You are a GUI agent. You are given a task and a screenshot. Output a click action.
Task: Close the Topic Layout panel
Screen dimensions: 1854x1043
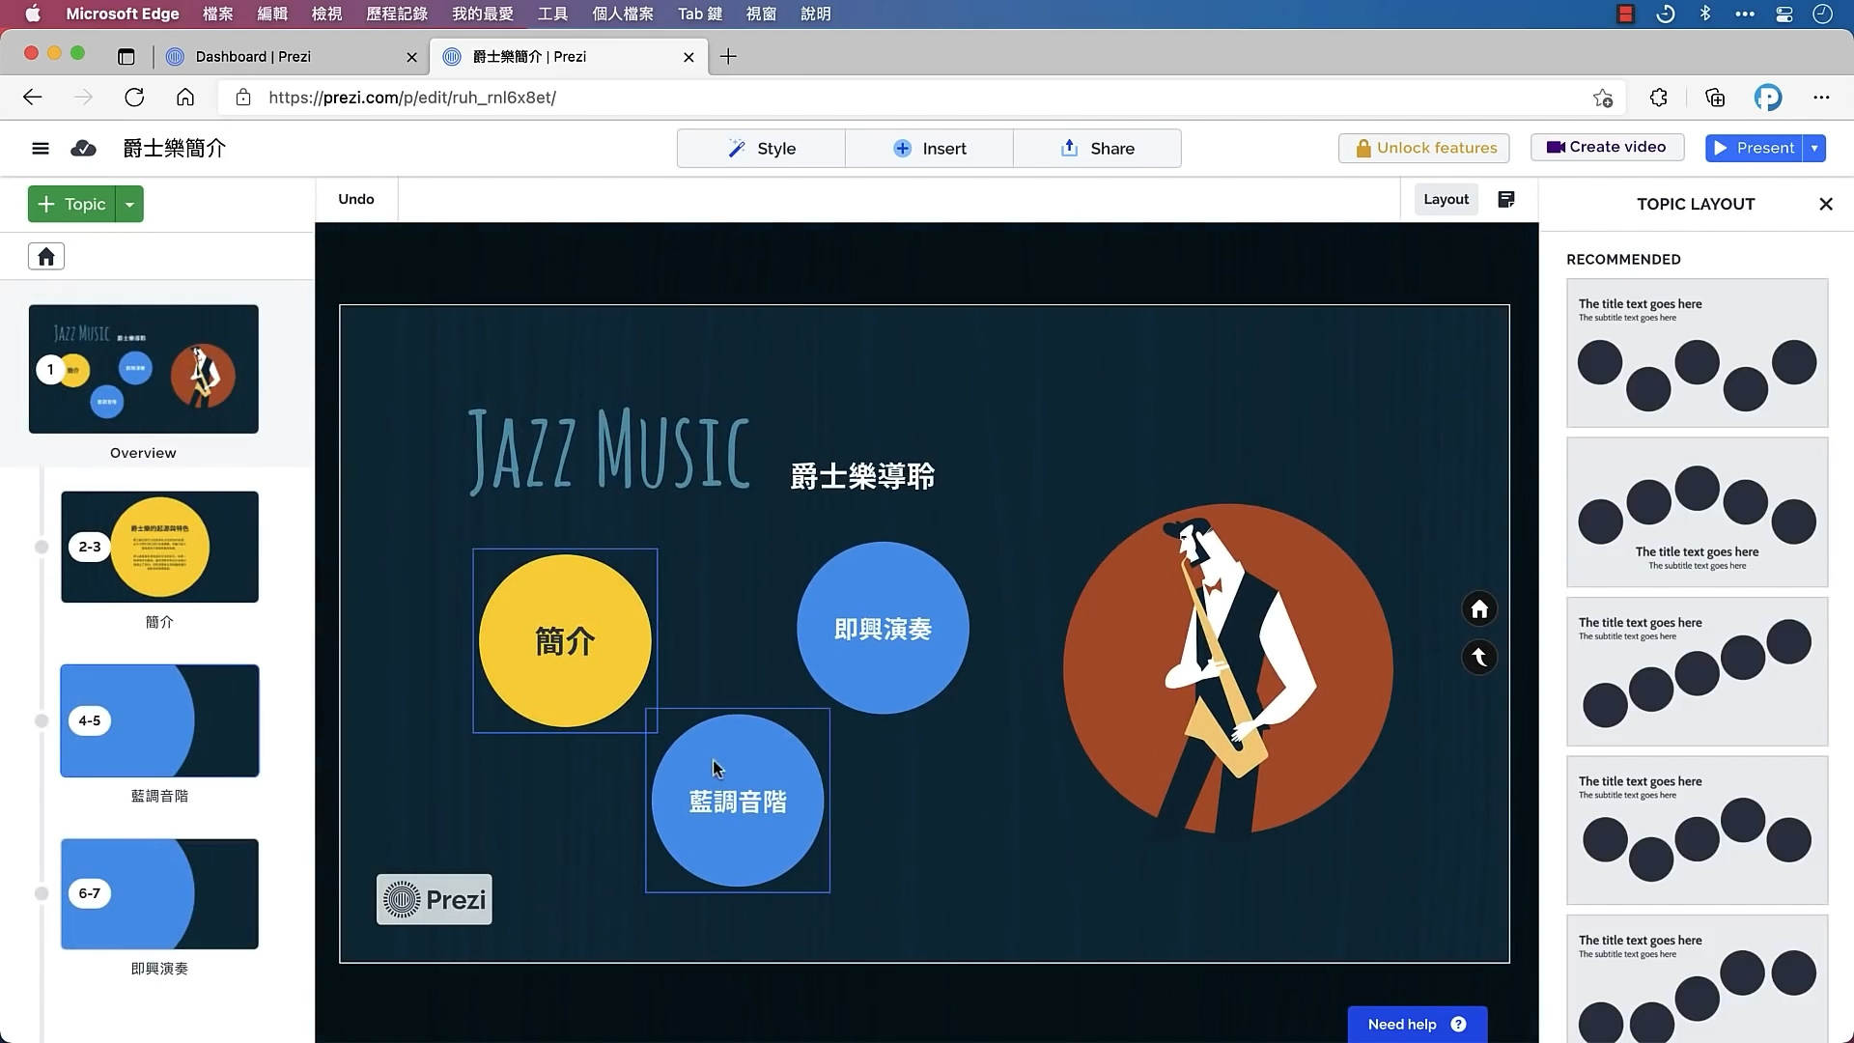pos(1825,204)
